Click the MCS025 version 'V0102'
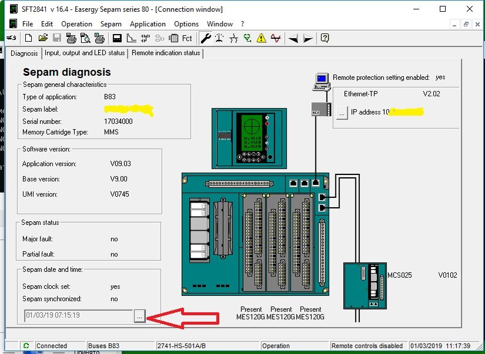This screenshot has width=485, height=354. [447, 275]
